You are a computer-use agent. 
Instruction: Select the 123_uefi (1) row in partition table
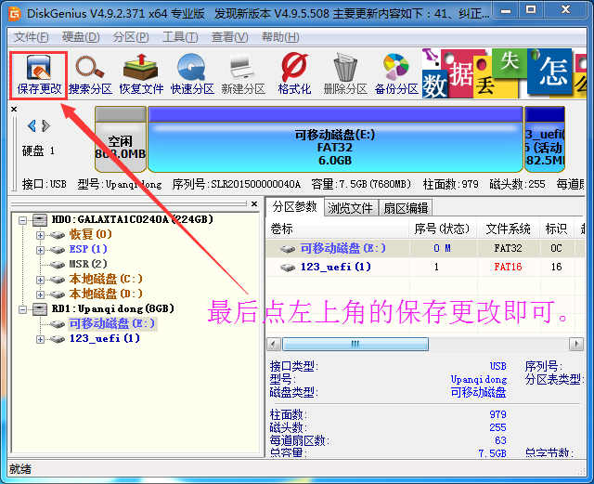424,267
